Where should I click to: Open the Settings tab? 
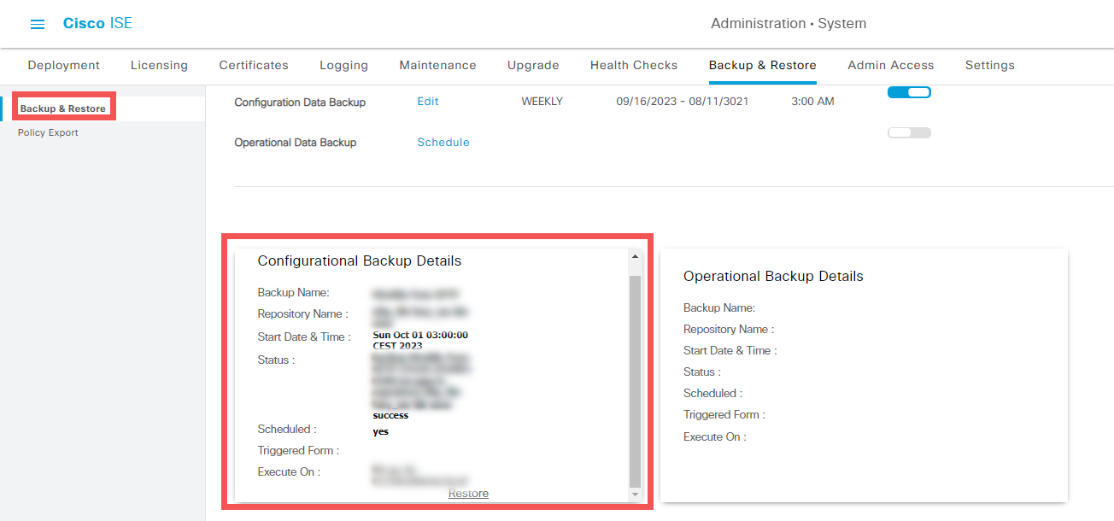989,65
